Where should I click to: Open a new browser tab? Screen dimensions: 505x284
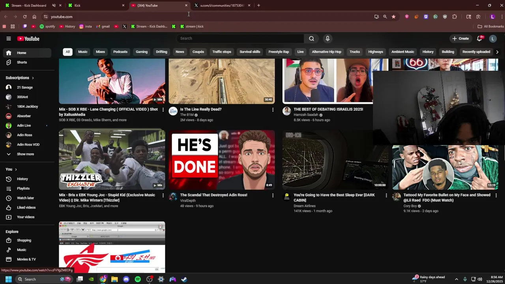[258, 6]
